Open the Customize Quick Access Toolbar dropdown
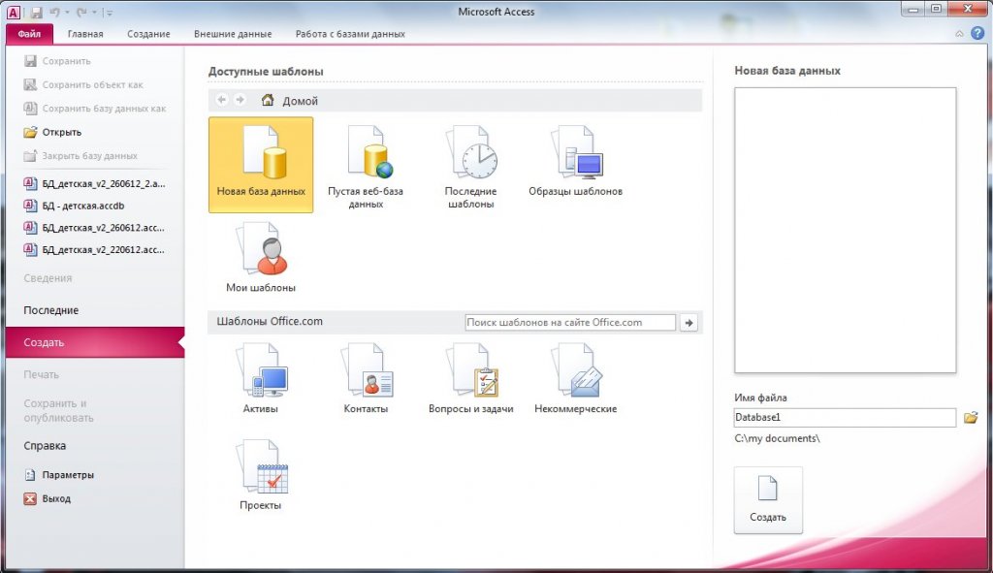The image size is (993, 573). coord(110,12)
